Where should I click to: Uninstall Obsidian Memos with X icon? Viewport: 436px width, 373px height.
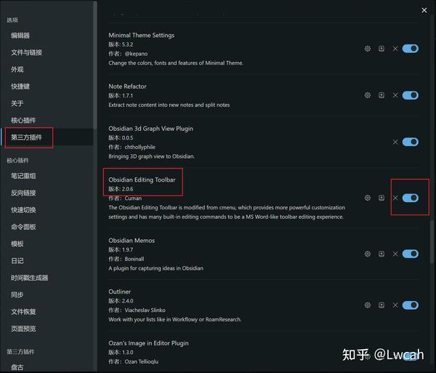395,254
